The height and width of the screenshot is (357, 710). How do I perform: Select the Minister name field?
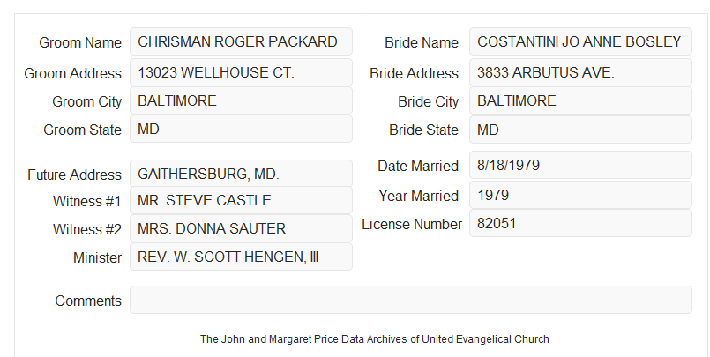coord(241,257)
